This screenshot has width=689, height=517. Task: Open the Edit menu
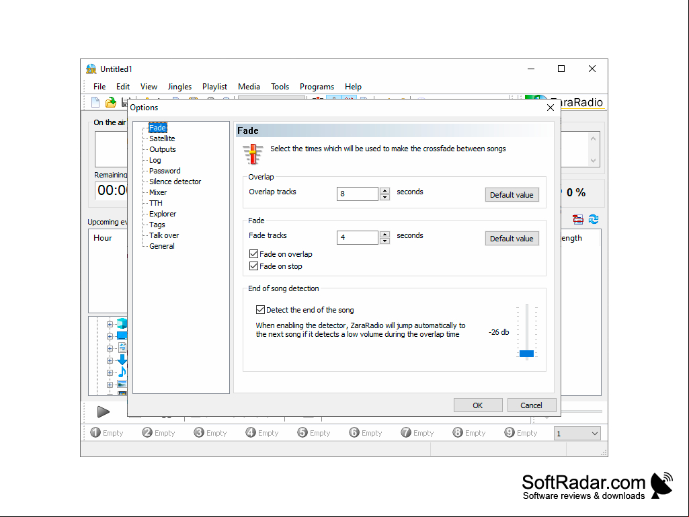[x=122, y=87]
